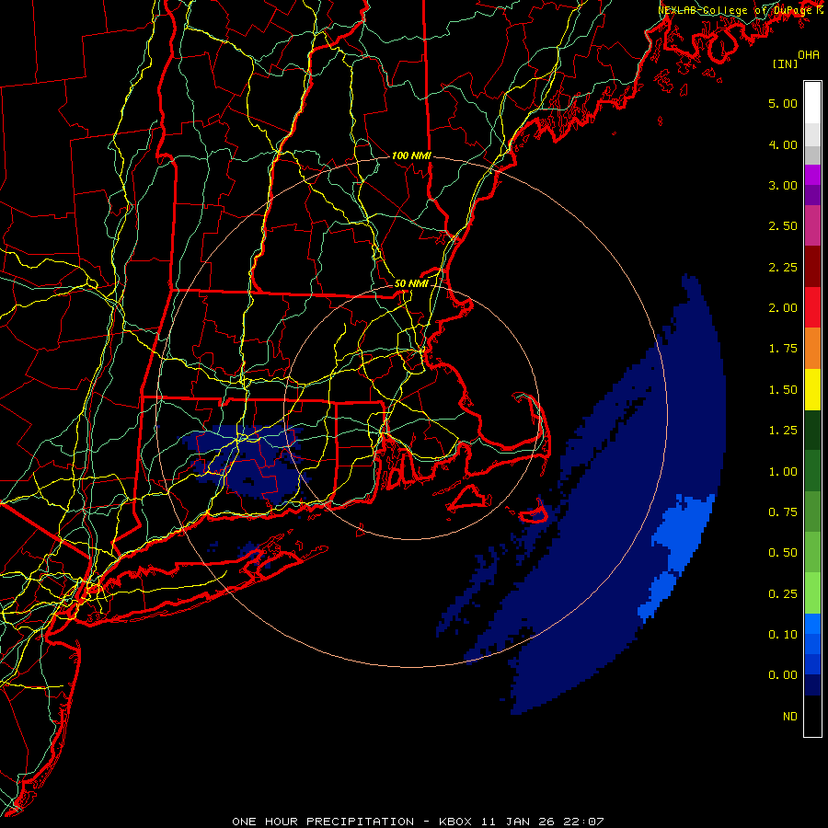Image resolution: width=828 pixels, height=828 pixels.
Task: Click the 50 NMI range ring label
Action: tap(411, 283)
